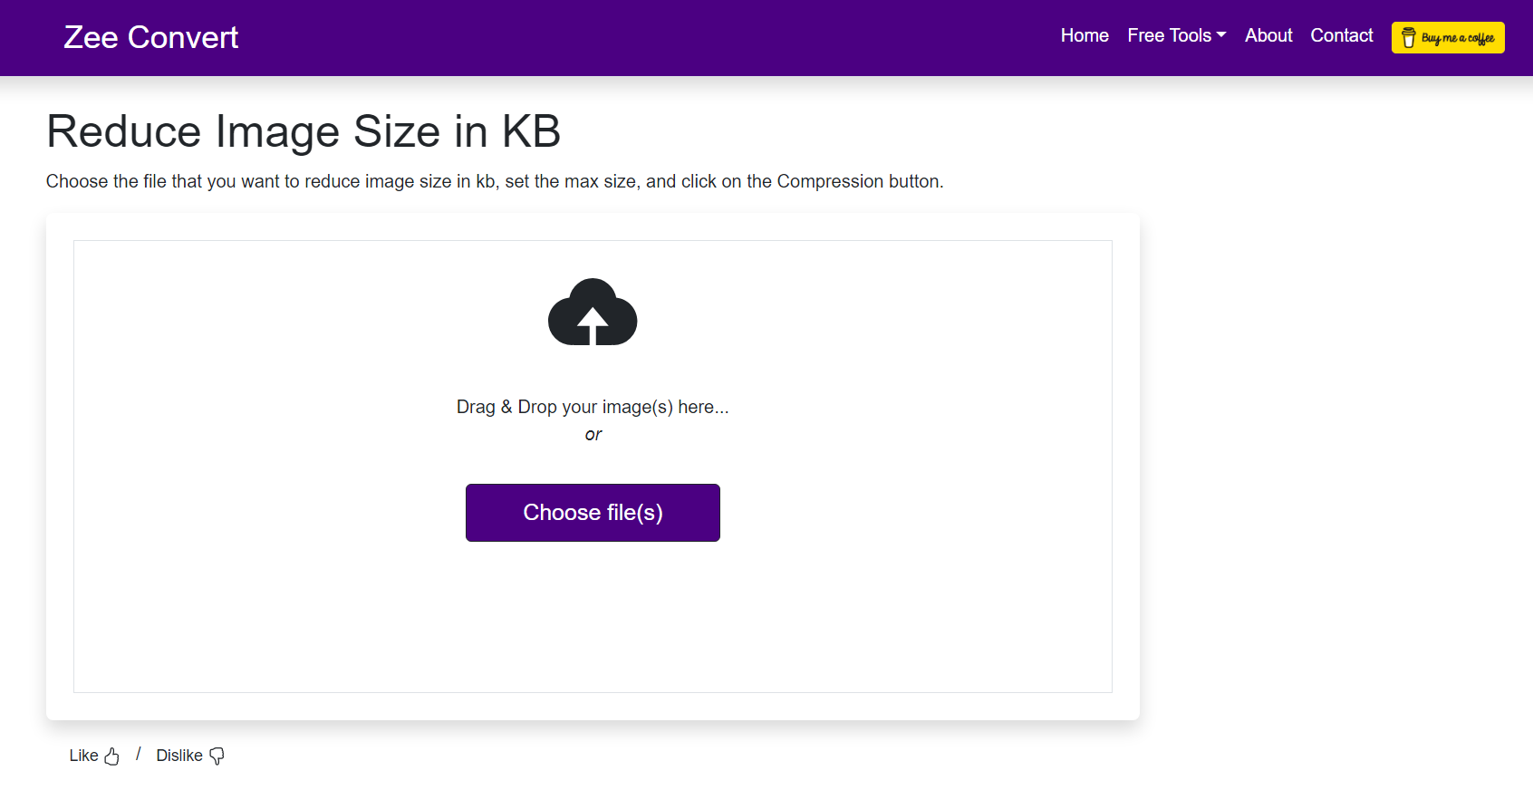The width and height of the screenshot is (1533, 790).
Task: Navigate to the Contact page
Action: pyautogui.click(x=1341, y=35)
